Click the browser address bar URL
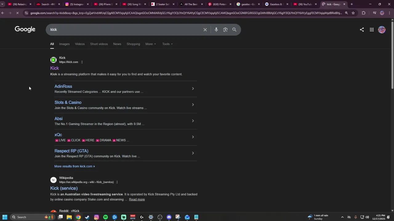The image size is (394, 221). [186, 13]
